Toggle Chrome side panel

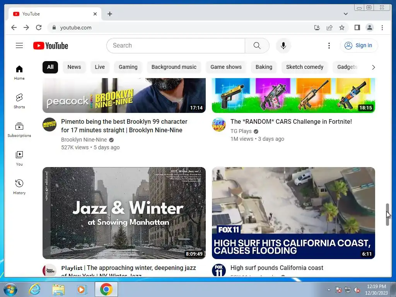tap(357, 27)
